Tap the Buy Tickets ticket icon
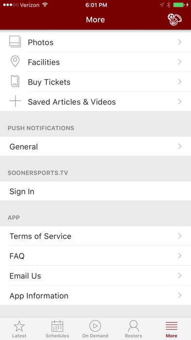The image size is (191, 340). 15,81
